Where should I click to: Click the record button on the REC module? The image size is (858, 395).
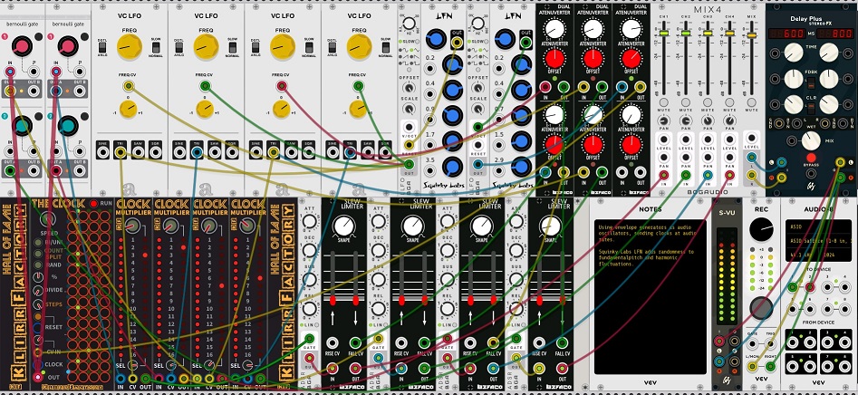761,309
